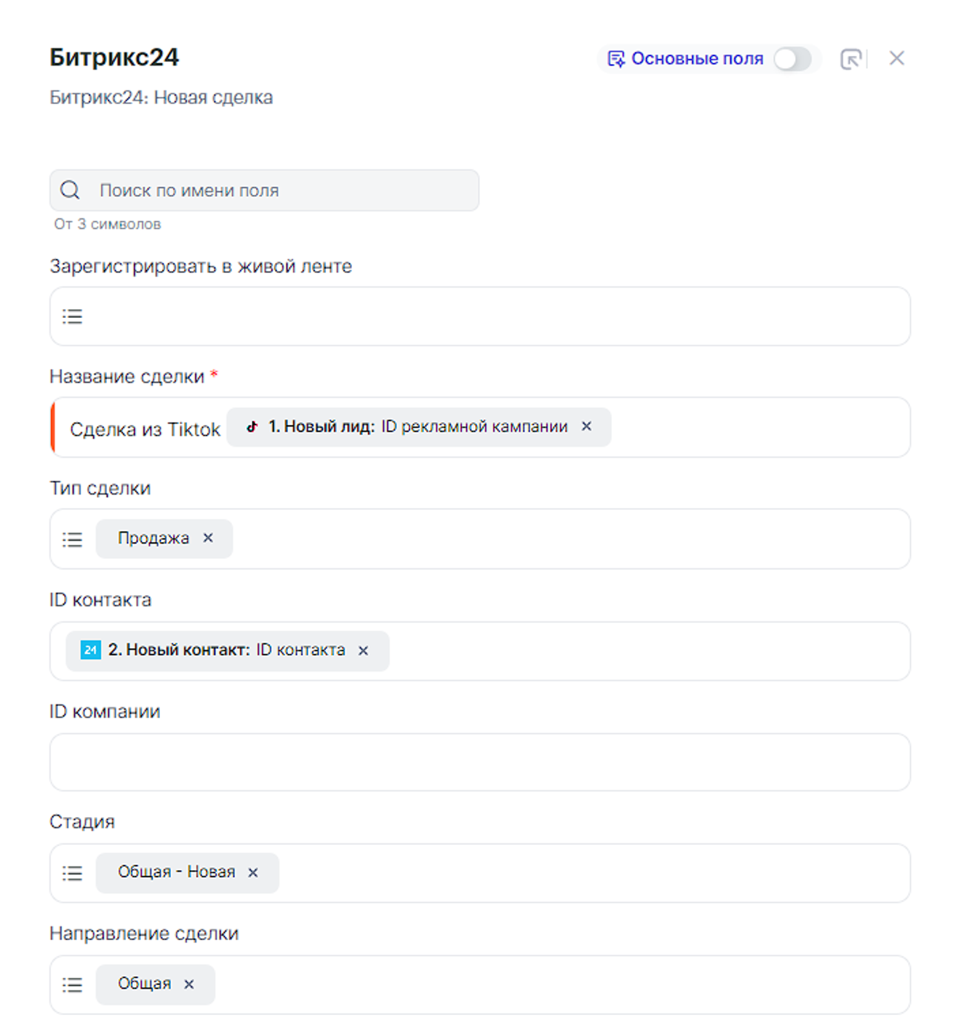Remove the Продажа value

(208, 538)
